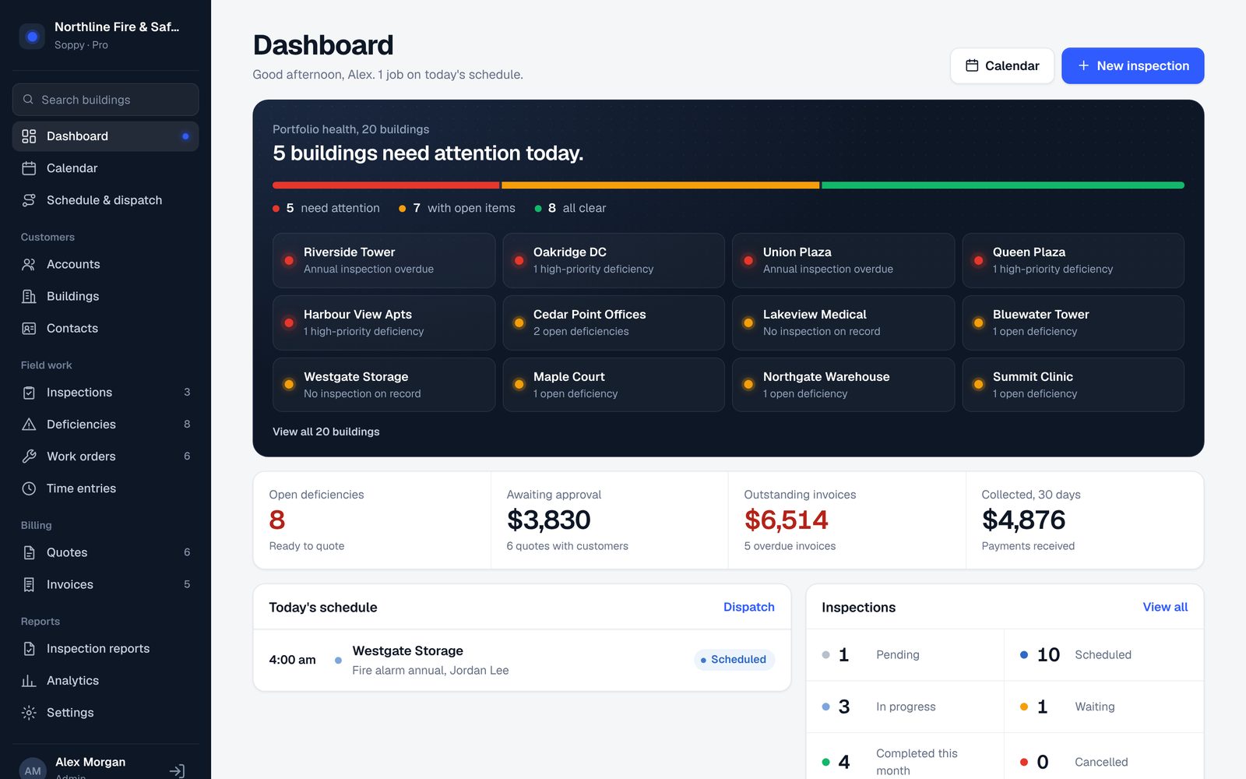1246x779 pixels.
Task: Click the New inspection button
Action: (1132, 65)
